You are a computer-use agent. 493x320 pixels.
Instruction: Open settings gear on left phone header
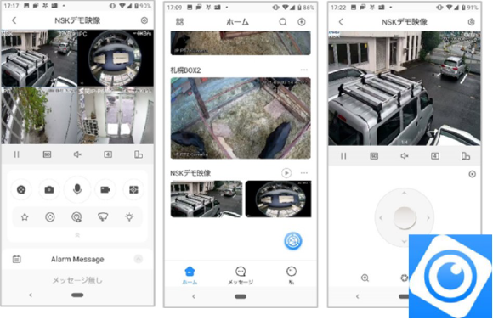click(x=144, y=20)
